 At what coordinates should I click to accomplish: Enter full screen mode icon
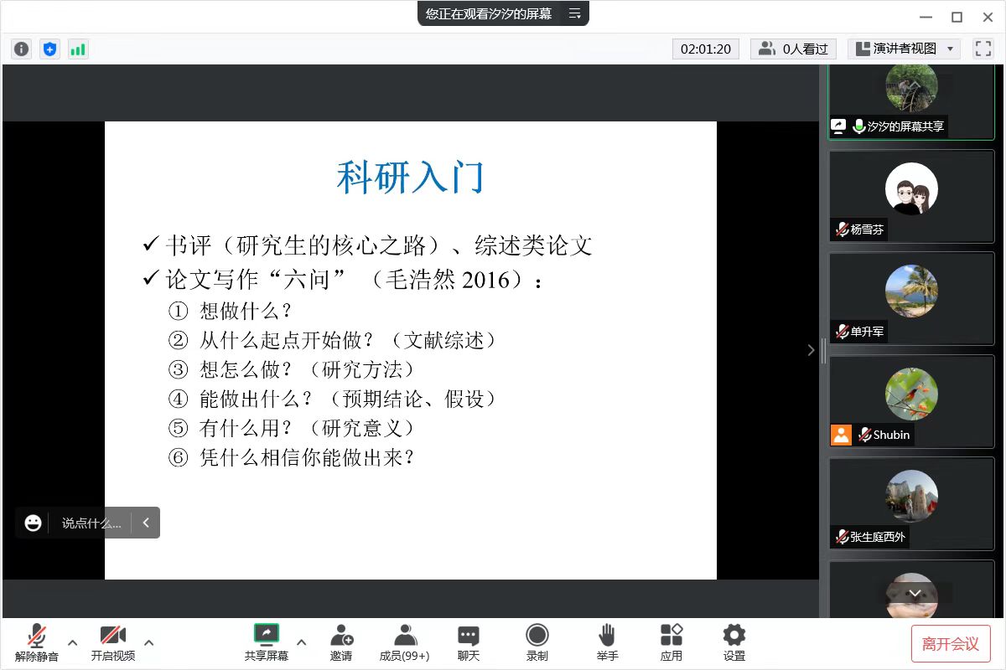(x=983, y=49)
